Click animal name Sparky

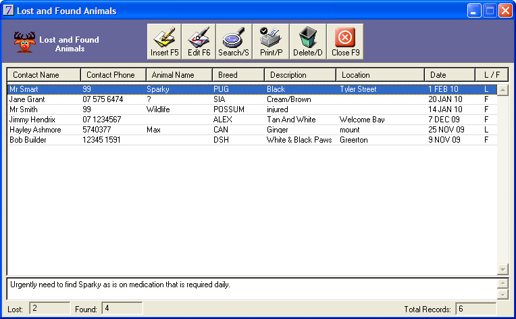(158, 89)
